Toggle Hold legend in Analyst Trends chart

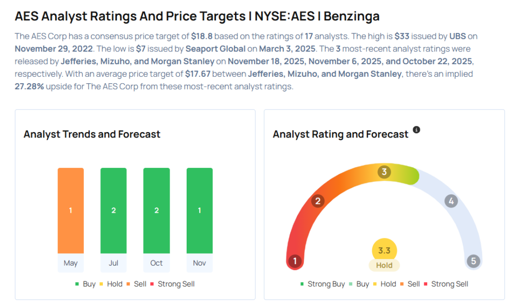pyautogui.click(x=111, y=284)
